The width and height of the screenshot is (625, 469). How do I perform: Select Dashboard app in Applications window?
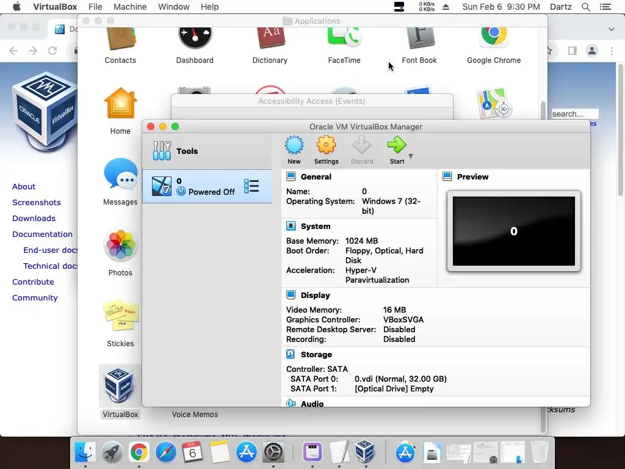click(x=195, y=46)
